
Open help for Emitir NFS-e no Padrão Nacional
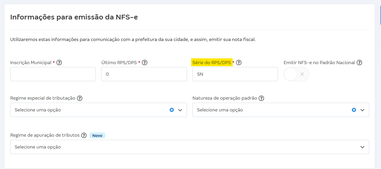click(x=360, y=63)
